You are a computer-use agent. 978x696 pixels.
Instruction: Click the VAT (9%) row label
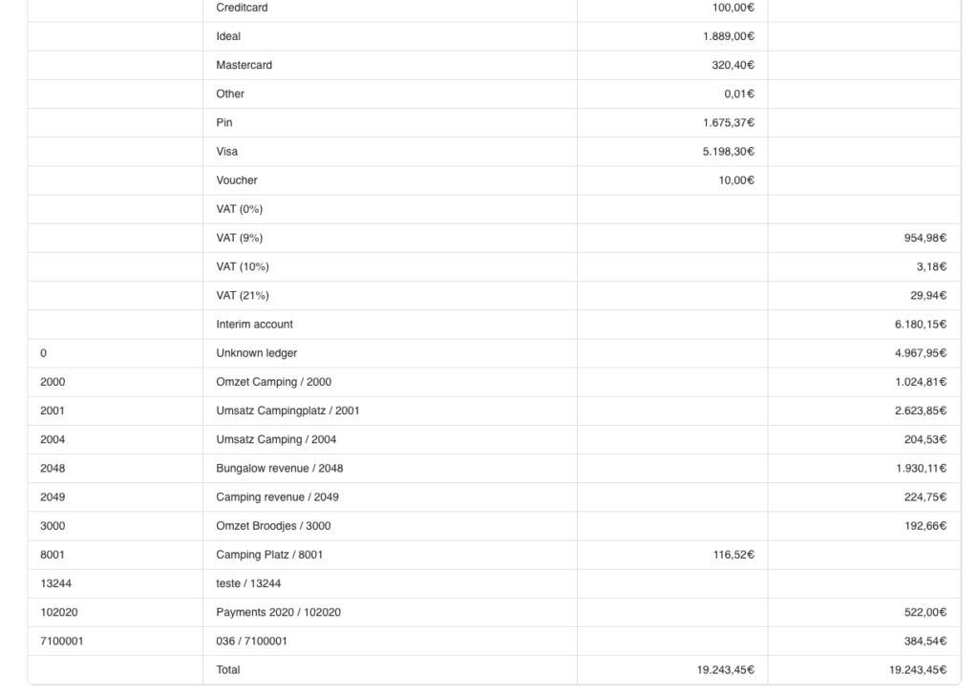[x=240, y=238]
